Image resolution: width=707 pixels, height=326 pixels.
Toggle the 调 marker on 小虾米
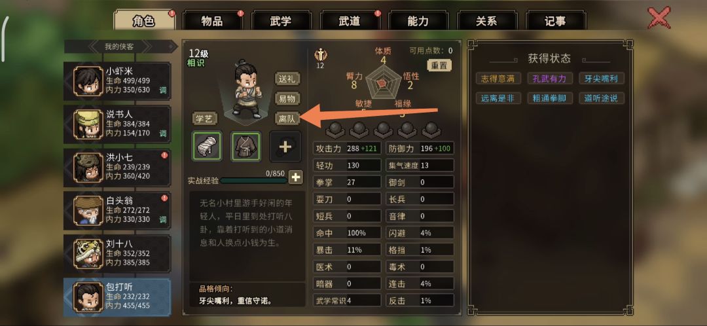(163, 90)
